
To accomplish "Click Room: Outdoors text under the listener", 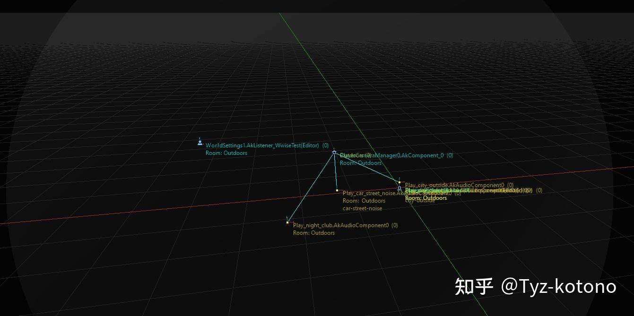I will point(226,153).
